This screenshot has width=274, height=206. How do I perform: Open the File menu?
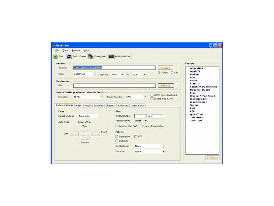[x=58, y=50]
